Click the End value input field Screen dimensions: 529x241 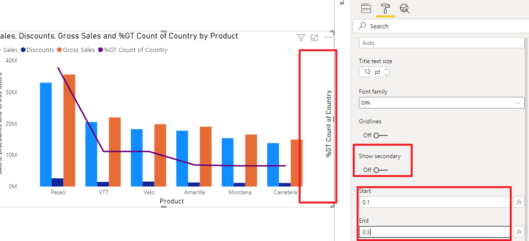(434, 232)
